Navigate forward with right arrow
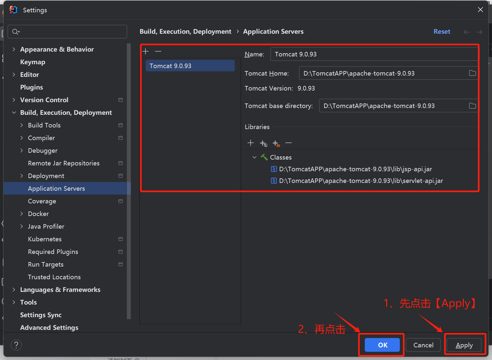492x360 pixels. coord(479,32)
